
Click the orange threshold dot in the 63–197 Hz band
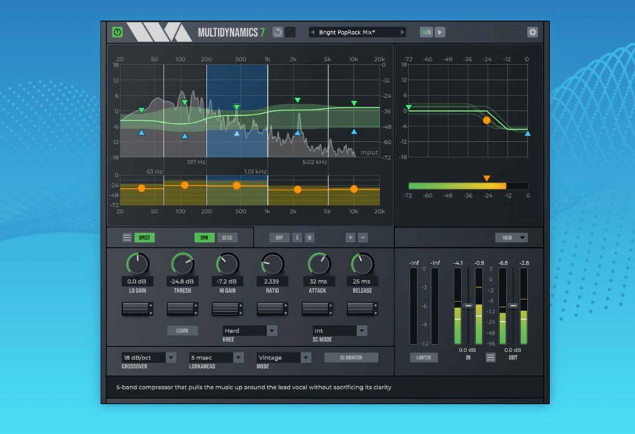(185, 185)
